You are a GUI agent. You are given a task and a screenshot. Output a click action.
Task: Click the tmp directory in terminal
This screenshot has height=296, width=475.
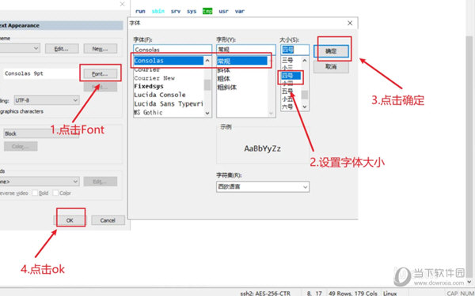tap(207, 11)
